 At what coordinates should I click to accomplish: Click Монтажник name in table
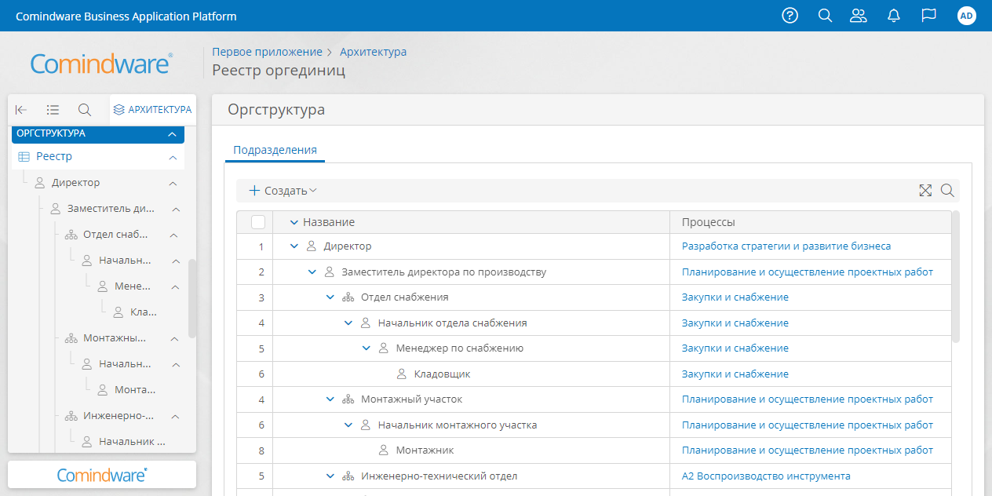(x=425, y=450)
